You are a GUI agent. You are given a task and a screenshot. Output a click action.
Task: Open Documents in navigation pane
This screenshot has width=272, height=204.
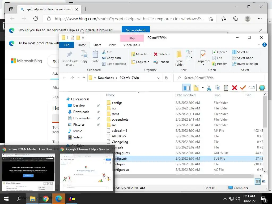[x=81, y=118]
